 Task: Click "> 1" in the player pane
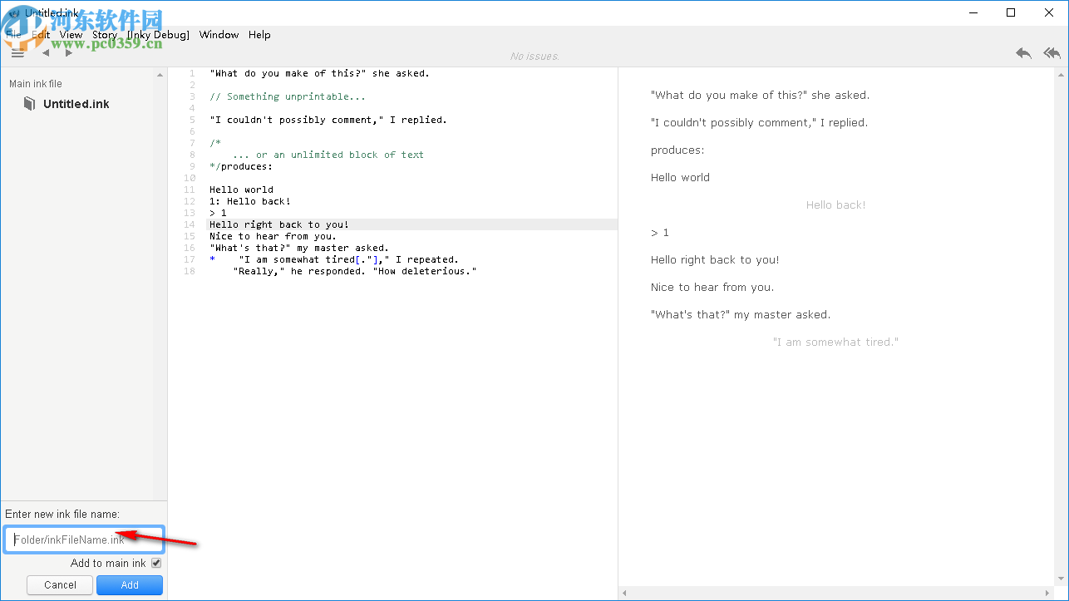tap(660, 232)
